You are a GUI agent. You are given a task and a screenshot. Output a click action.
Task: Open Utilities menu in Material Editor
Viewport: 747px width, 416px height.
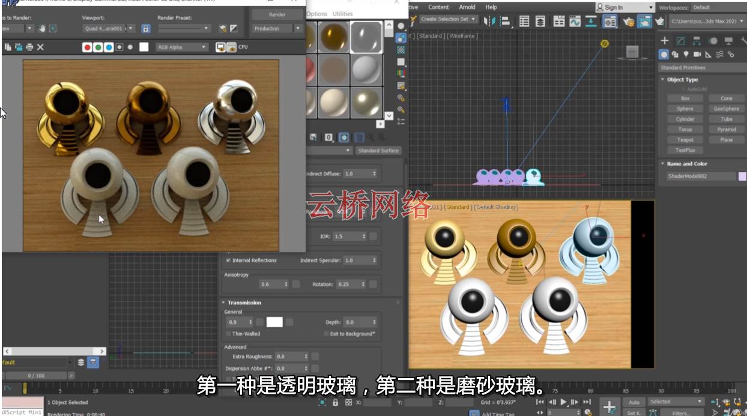tap(343, 14)
